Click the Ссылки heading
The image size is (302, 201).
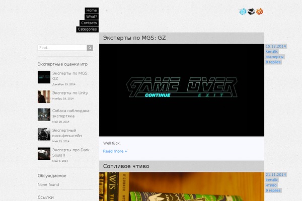[46, 197]
